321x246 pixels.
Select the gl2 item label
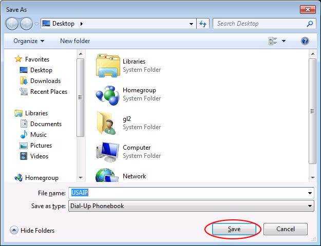click(x=127, y=119)
